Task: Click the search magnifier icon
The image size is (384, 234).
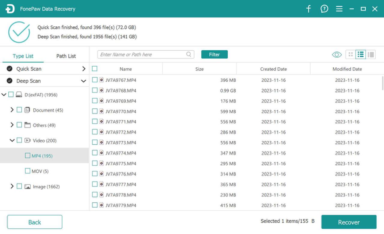Action: (189, 54)
